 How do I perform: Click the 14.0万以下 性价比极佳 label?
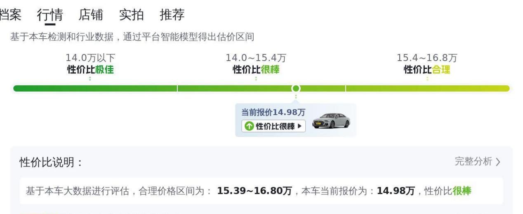pos(90,64)
